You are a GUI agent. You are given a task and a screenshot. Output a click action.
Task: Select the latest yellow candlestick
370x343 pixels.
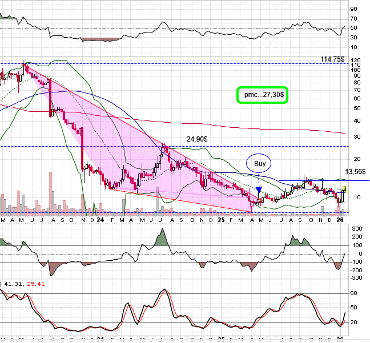tap(345, 189)
